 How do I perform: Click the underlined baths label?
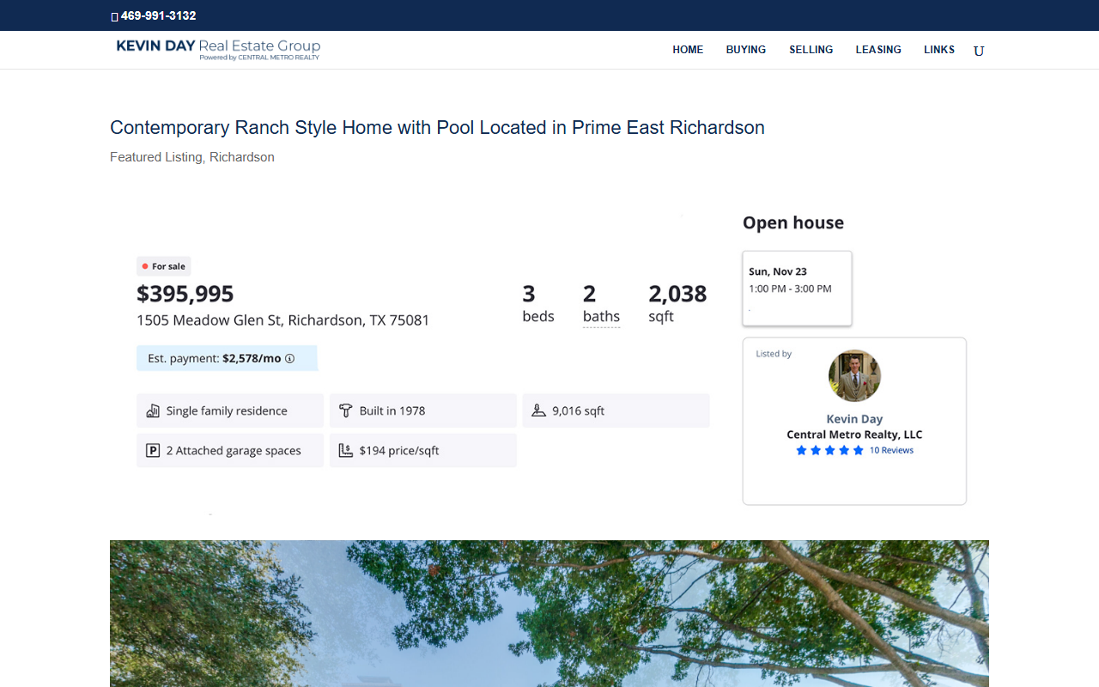601,317
